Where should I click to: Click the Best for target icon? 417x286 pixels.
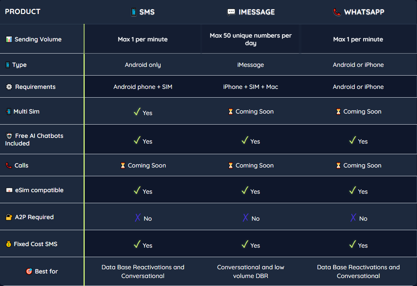tap(29, 272)
